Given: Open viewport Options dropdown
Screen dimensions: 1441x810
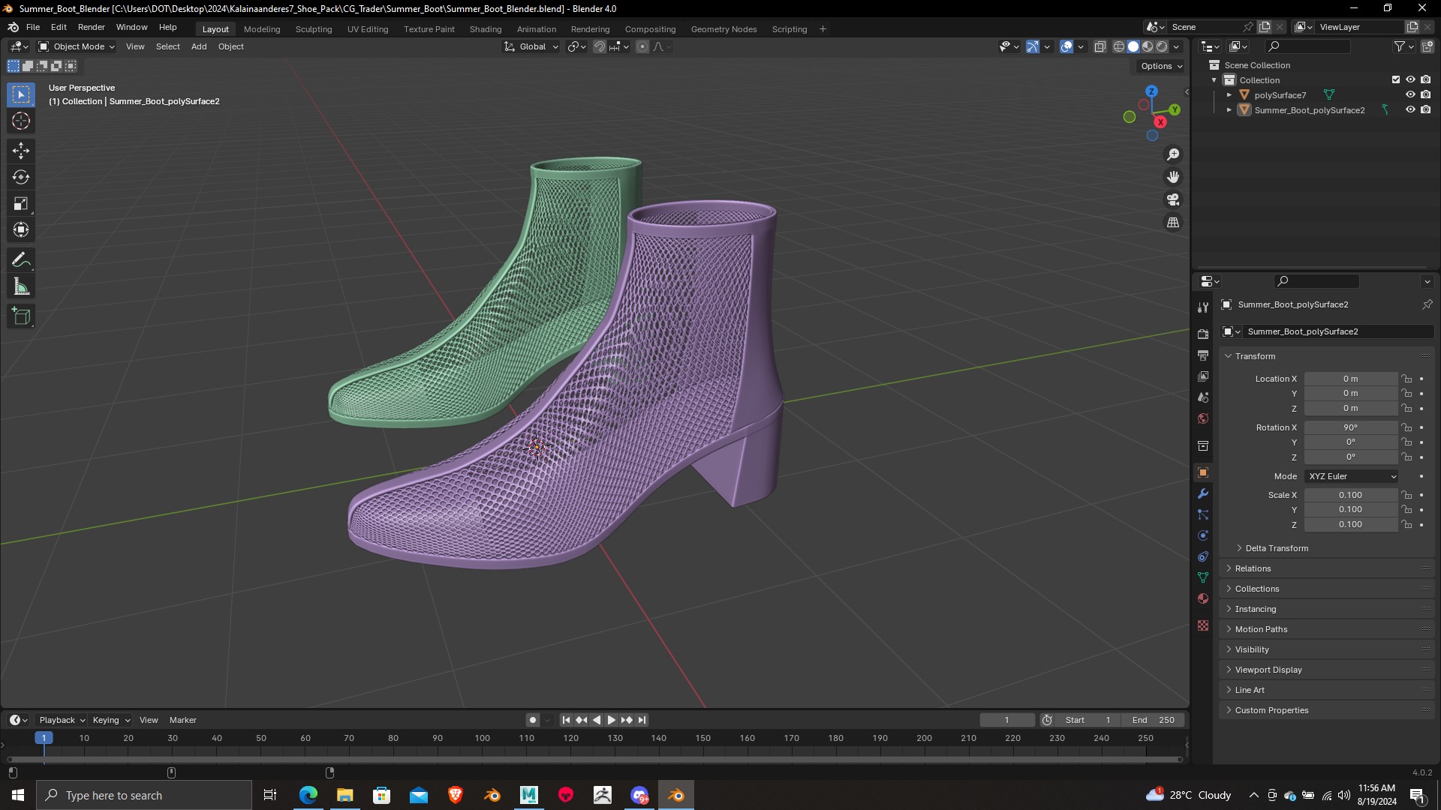Looking at the screenshot, I should [x=1162, y=66].
